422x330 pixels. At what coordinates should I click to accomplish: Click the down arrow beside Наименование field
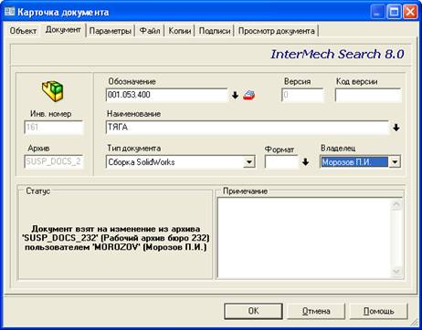point(396,128)
